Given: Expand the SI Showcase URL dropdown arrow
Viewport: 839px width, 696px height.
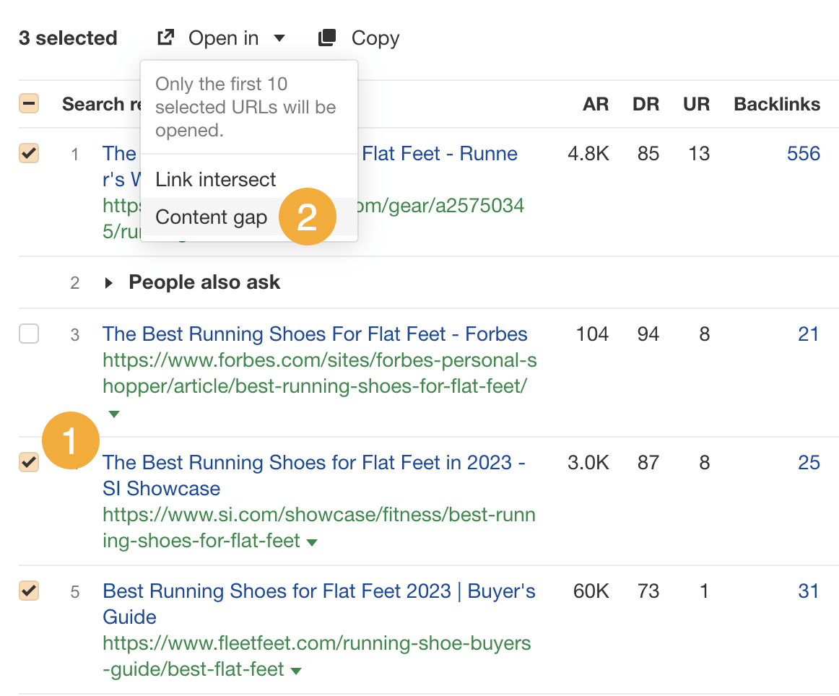Looking at the screenshot, I should [311, 541].
